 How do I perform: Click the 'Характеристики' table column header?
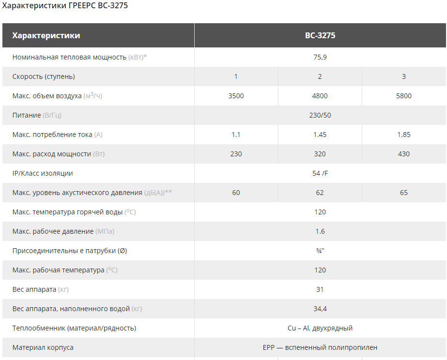[x=46, y=35]
